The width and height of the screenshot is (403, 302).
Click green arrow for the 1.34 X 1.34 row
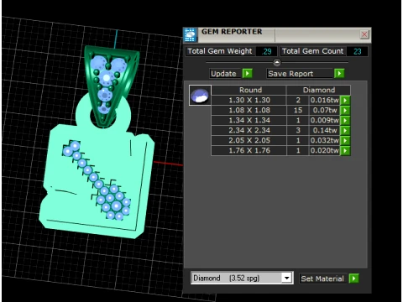point(345,120)
